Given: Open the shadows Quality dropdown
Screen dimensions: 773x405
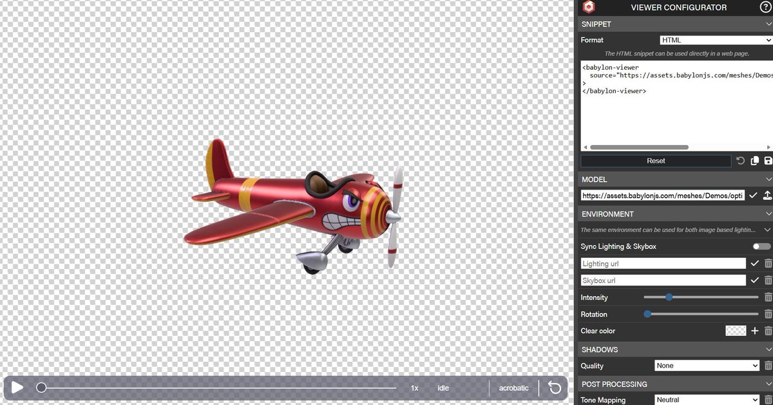Looking at the screenshot, I should coord(707,366).
